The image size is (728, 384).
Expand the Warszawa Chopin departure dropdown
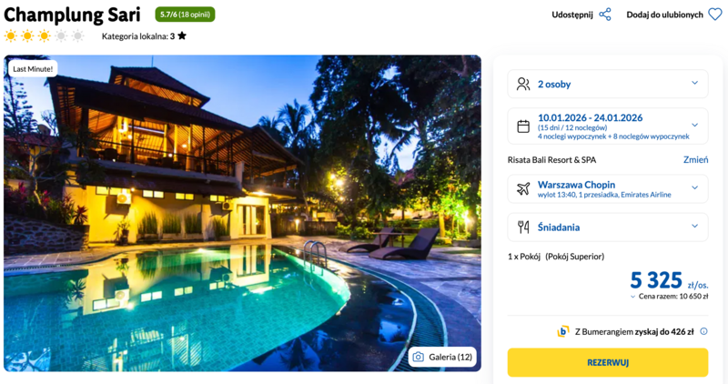pyautogui.click(x=694, y=188)
